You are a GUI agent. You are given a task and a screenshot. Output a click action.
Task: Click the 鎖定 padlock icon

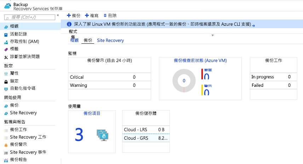click(x=6, y=81)
